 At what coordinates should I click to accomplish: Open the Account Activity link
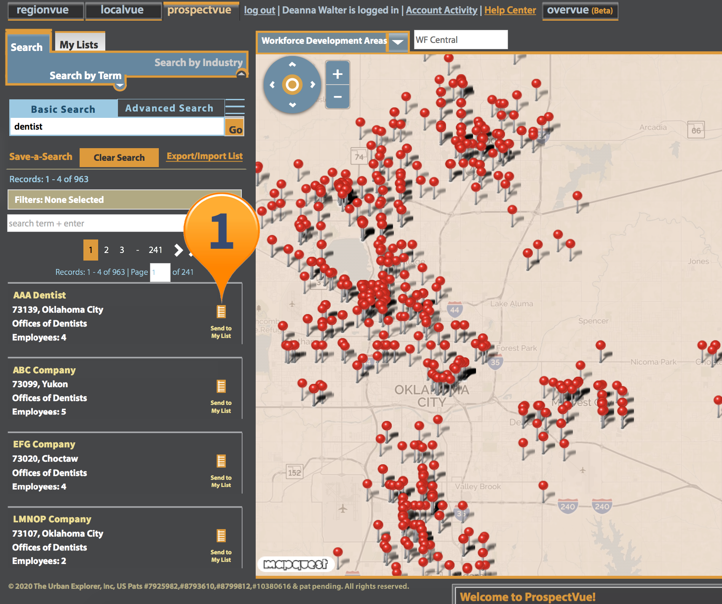tap(441, 10)
